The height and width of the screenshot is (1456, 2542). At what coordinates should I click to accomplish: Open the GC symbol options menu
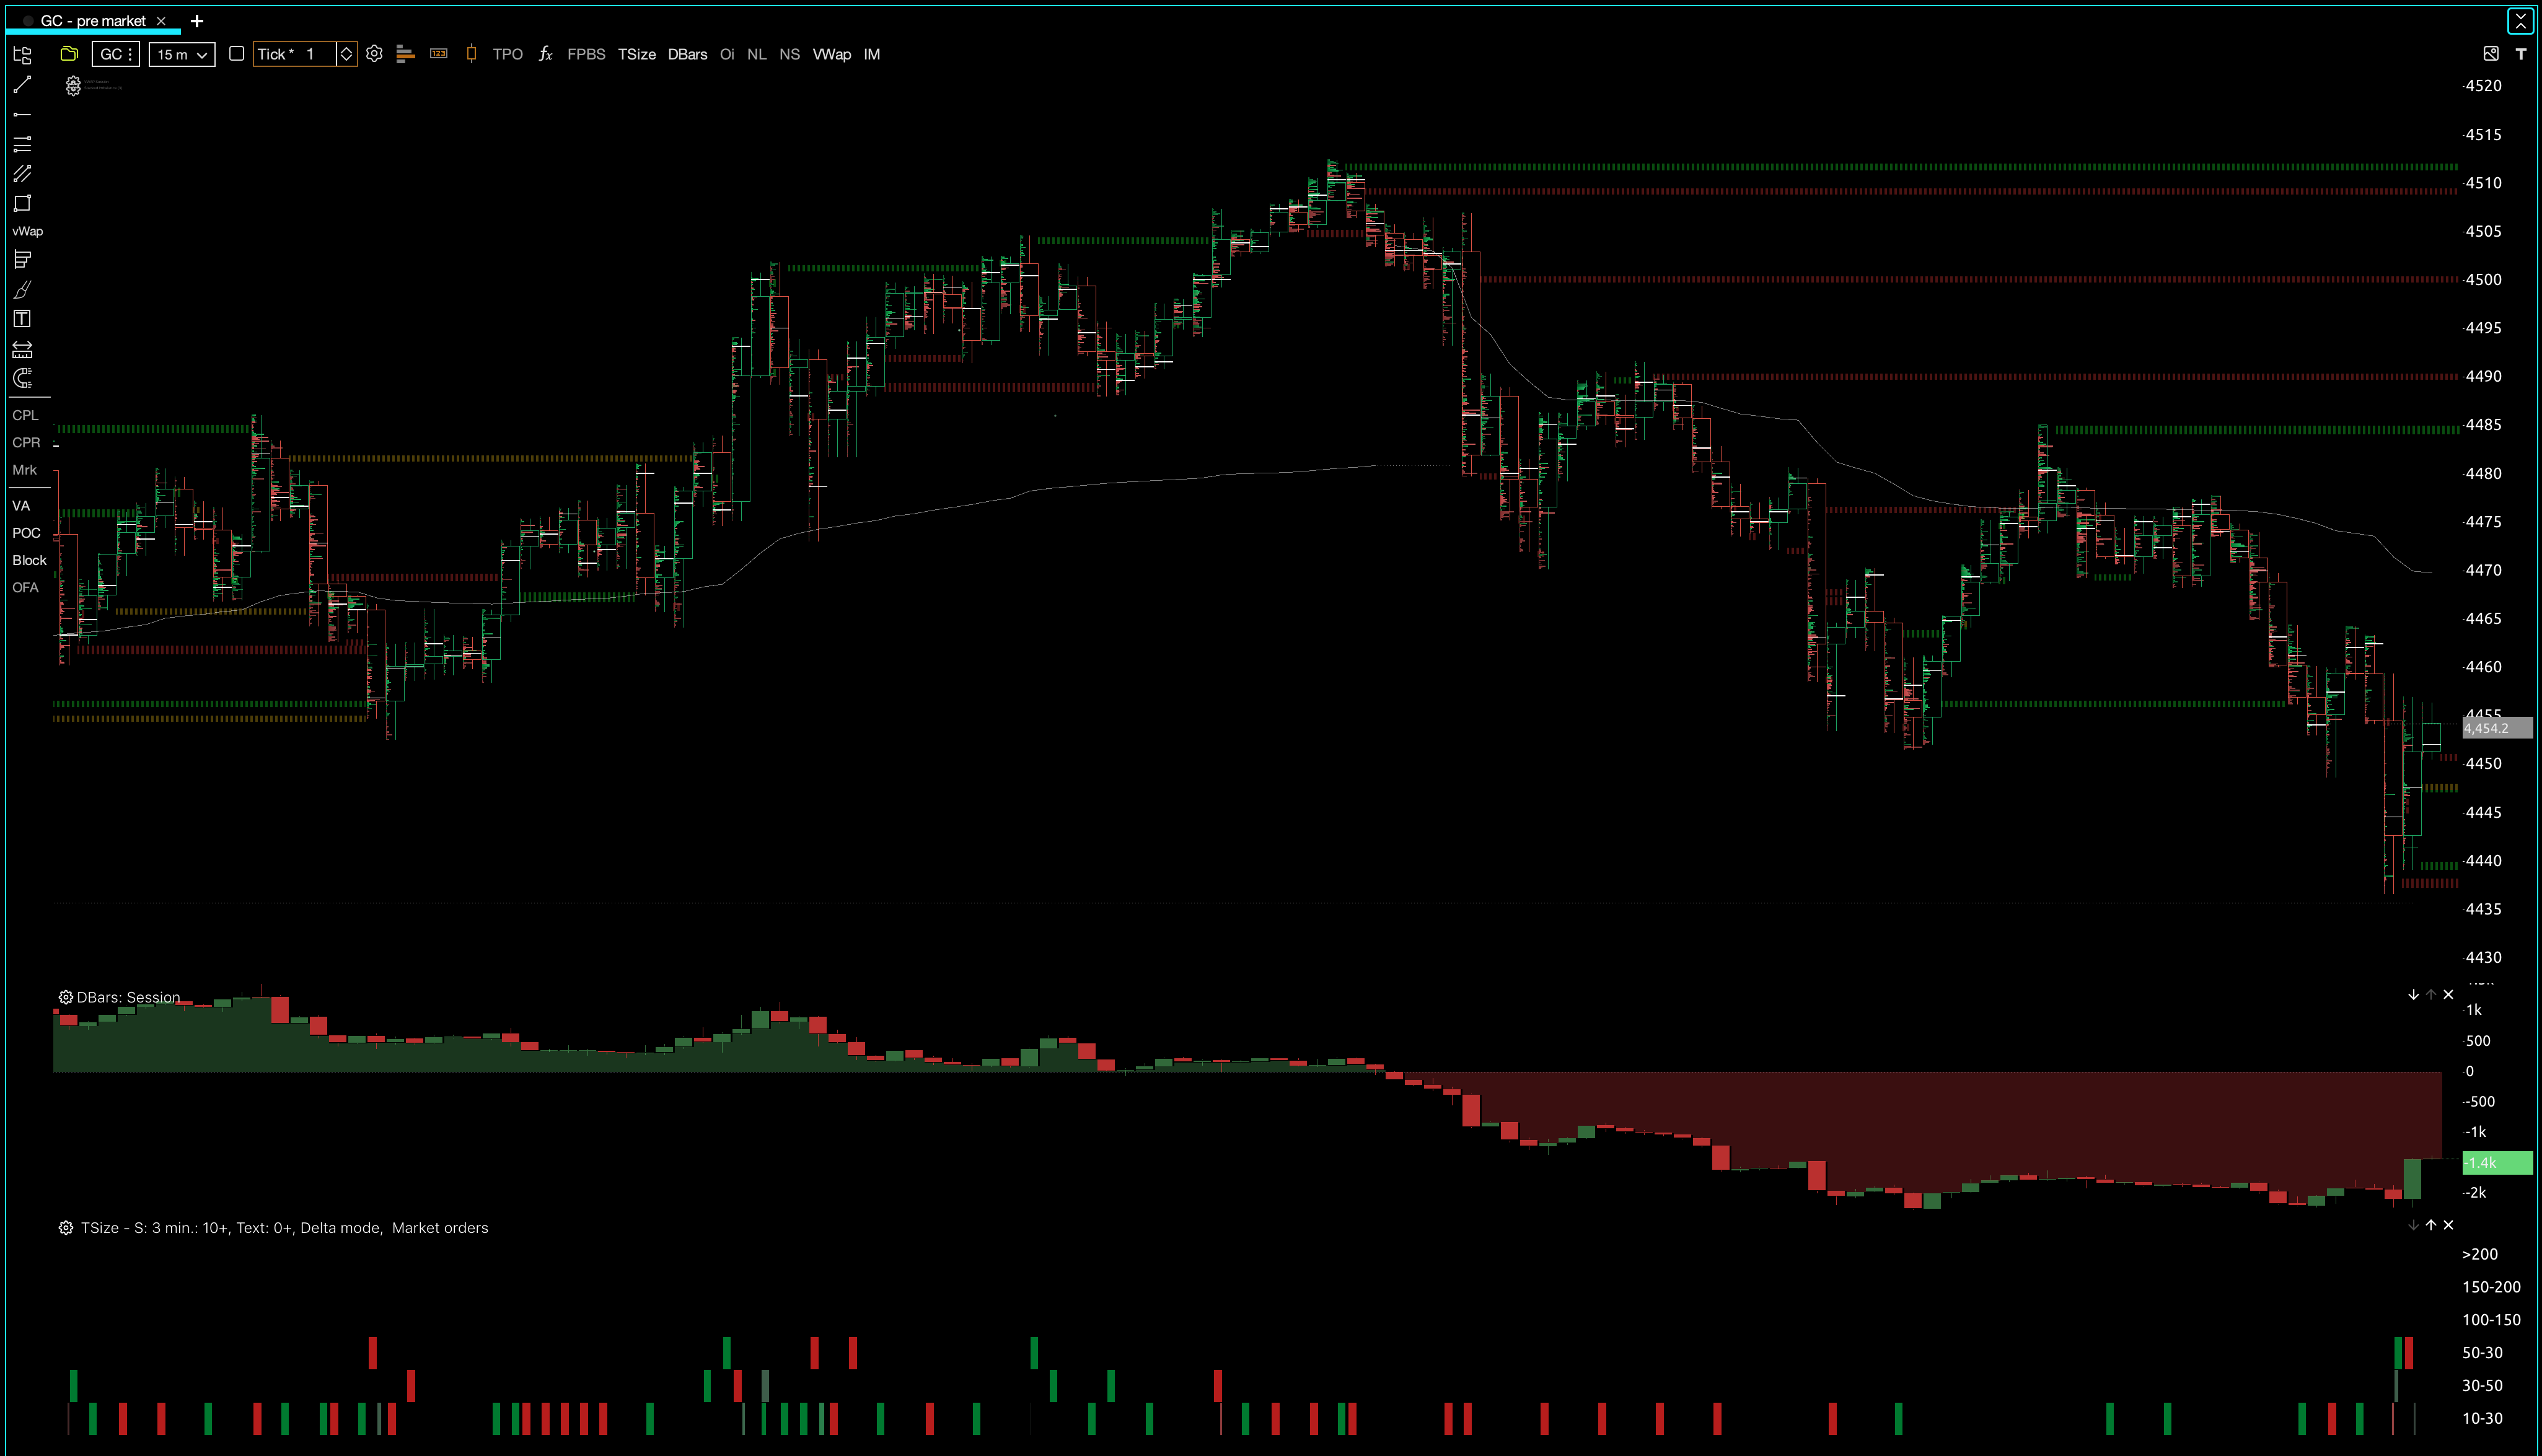tap(116, 54)
